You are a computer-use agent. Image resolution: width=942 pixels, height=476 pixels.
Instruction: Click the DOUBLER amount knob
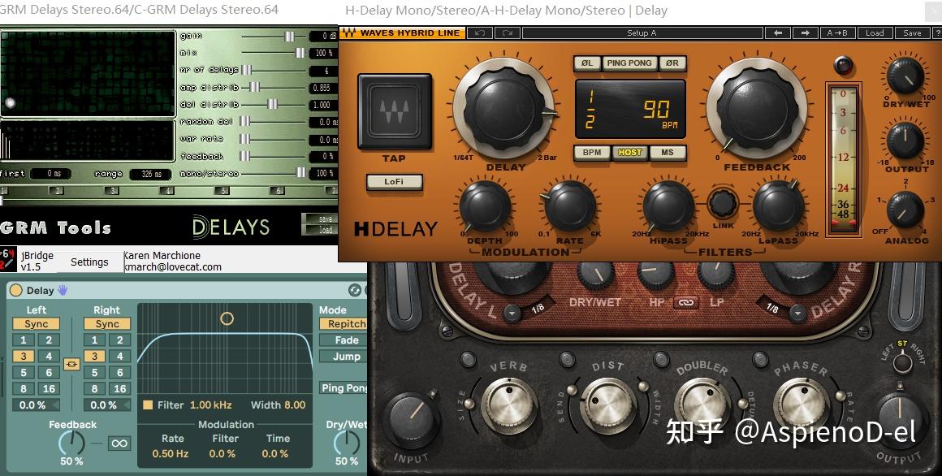(x=702, y=405)
